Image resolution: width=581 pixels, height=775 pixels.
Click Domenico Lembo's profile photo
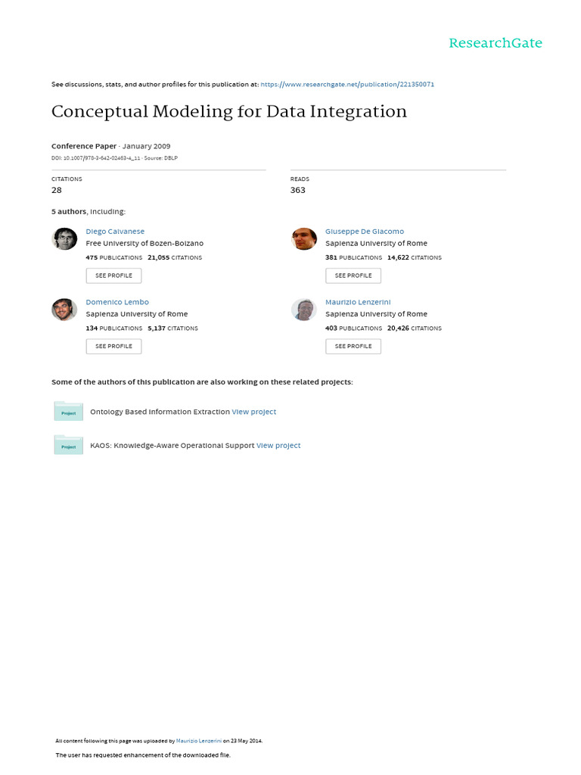pyautogui.click(x=64, y=309)
